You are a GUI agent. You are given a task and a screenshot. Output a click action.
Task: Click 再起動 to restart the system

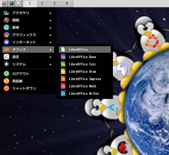tap(17, 81)
